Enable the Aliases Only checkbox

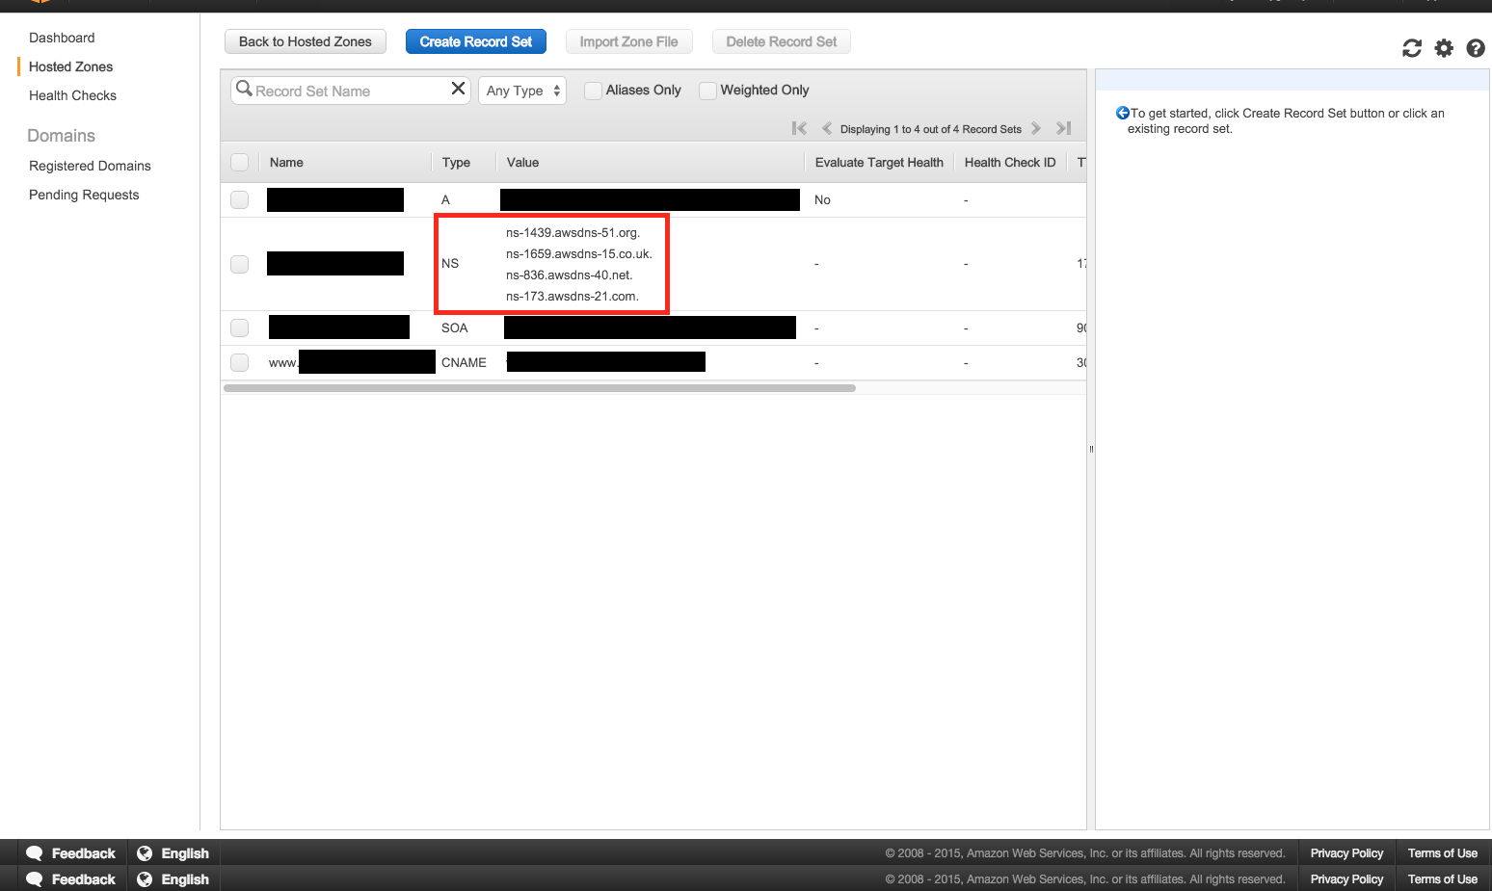click(594, 91)
